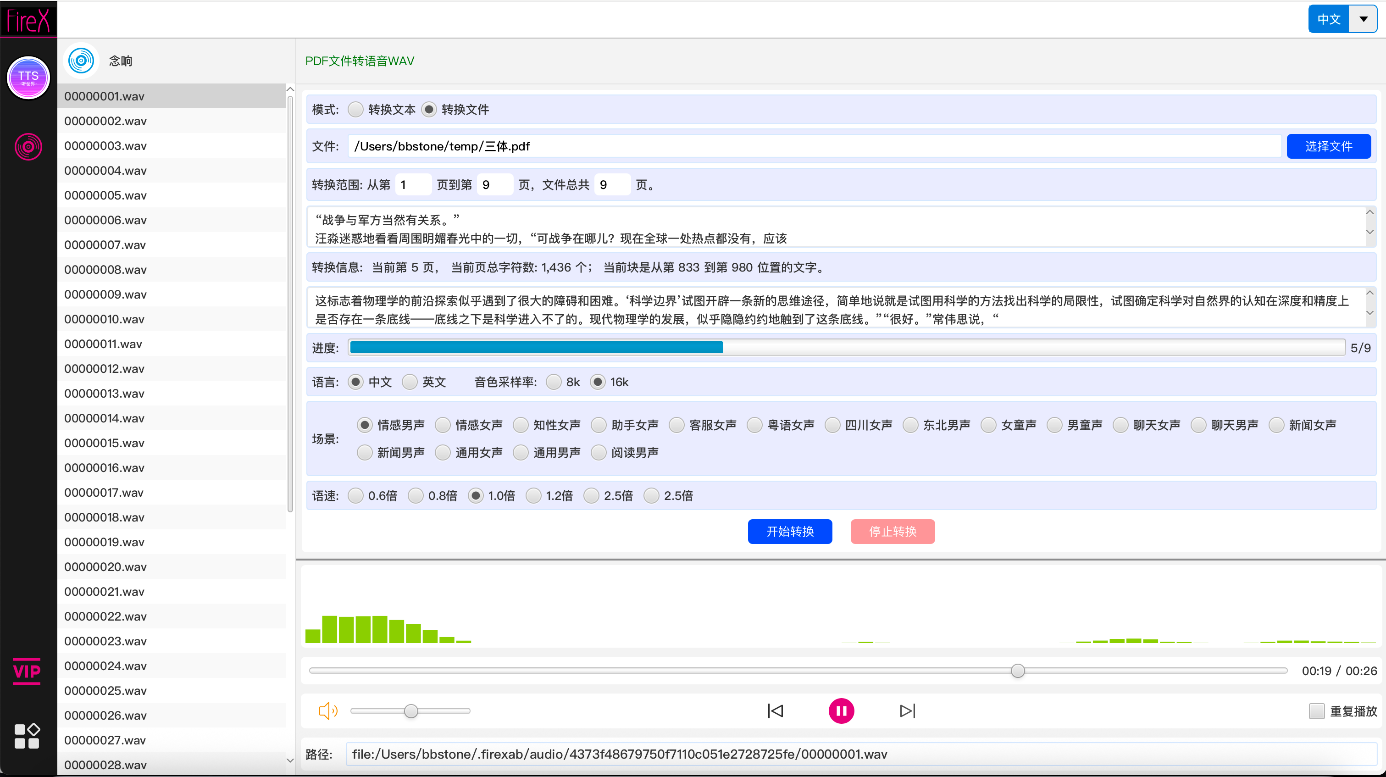Click the VIP icon in sidebar
This screenshot has height=777, width=1386.
coord(27,671)
